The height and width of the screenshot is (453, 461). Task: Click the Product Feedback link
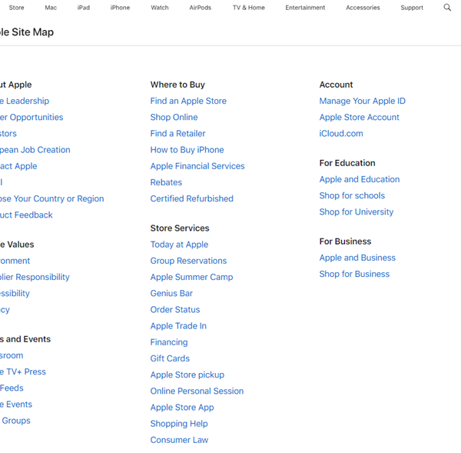(26, 215)
